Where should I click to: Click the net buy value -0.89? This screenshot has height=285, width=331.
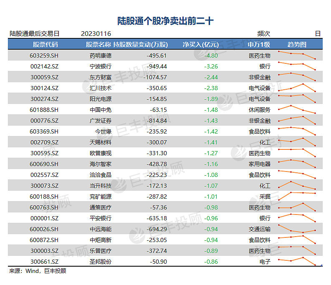[x=211, y=251]
